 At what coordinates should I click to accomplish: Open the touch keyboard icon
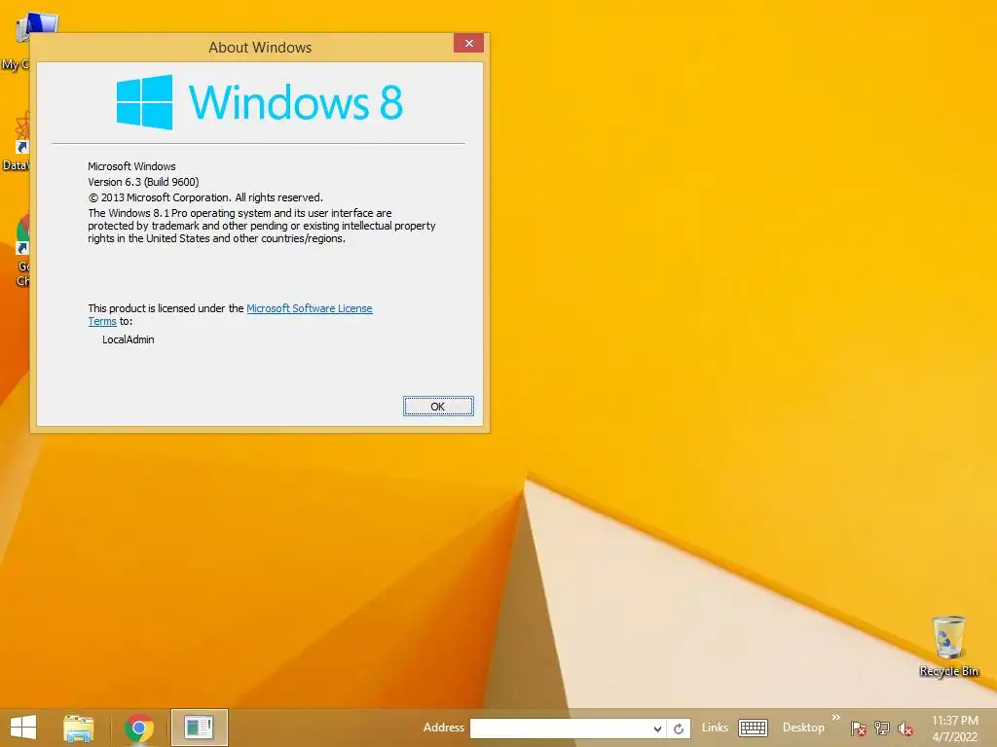click(754, 728)
